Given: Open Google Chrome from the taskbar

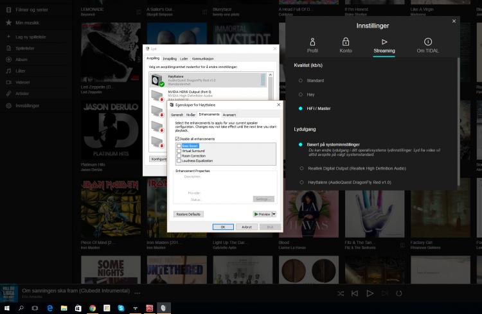Looking at the screenshot, I should click(93, 308).
